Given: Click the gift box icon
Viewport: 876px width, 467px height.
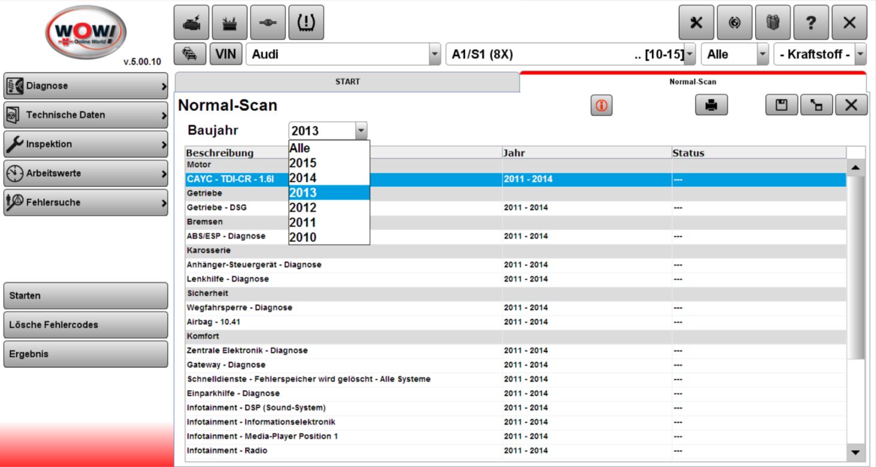Looking at the screenshot, I should point(772,22).
